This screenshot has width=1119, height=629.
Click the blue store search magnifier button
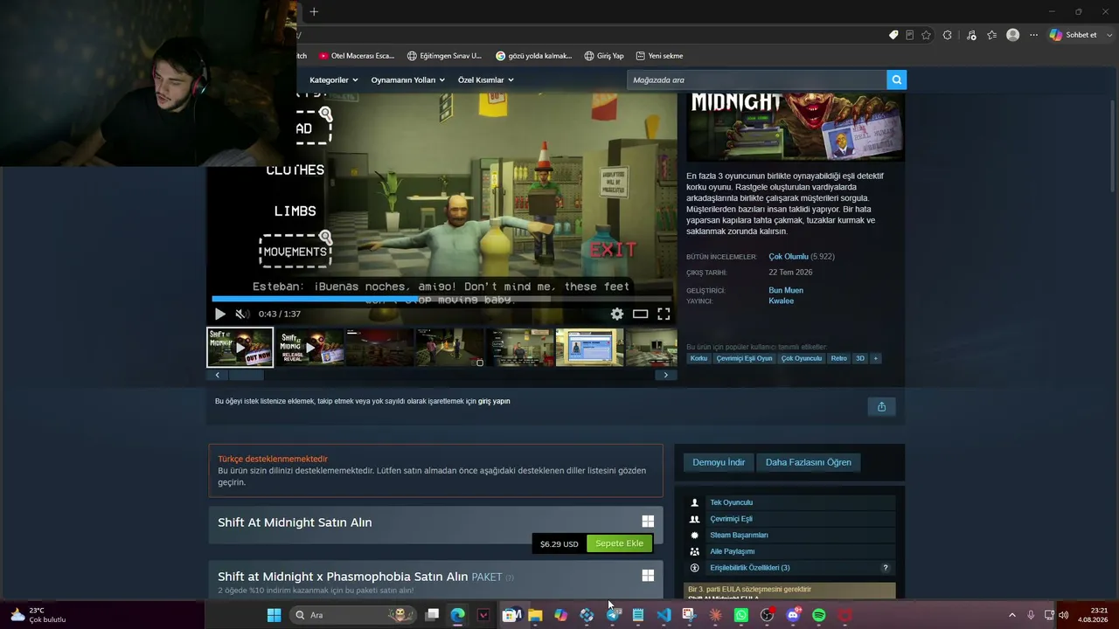tap(896, 80)
